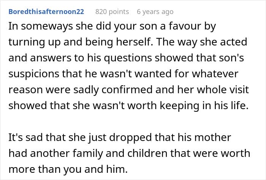Click the phrase "worth keeping in his life"

coord(188,106)
